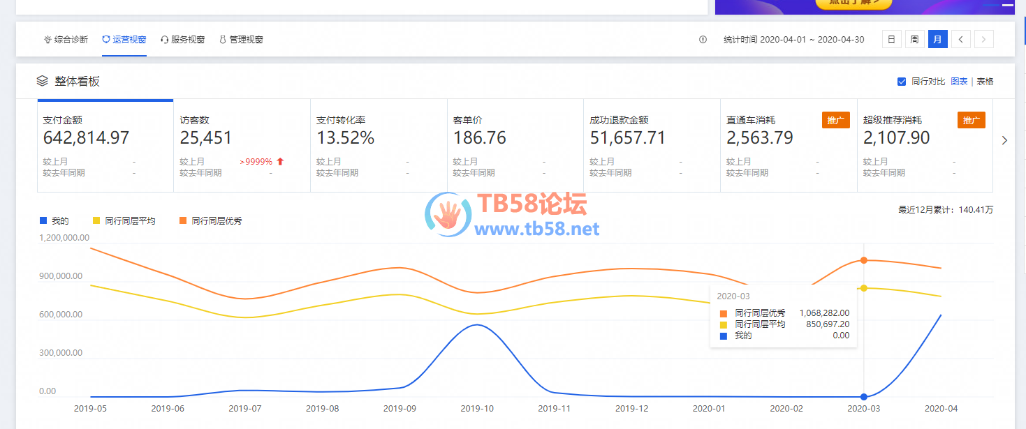Toggle 同行同层平均 yellow legend series
Viewport: 1026px width, 429px height.
[97, 221]
